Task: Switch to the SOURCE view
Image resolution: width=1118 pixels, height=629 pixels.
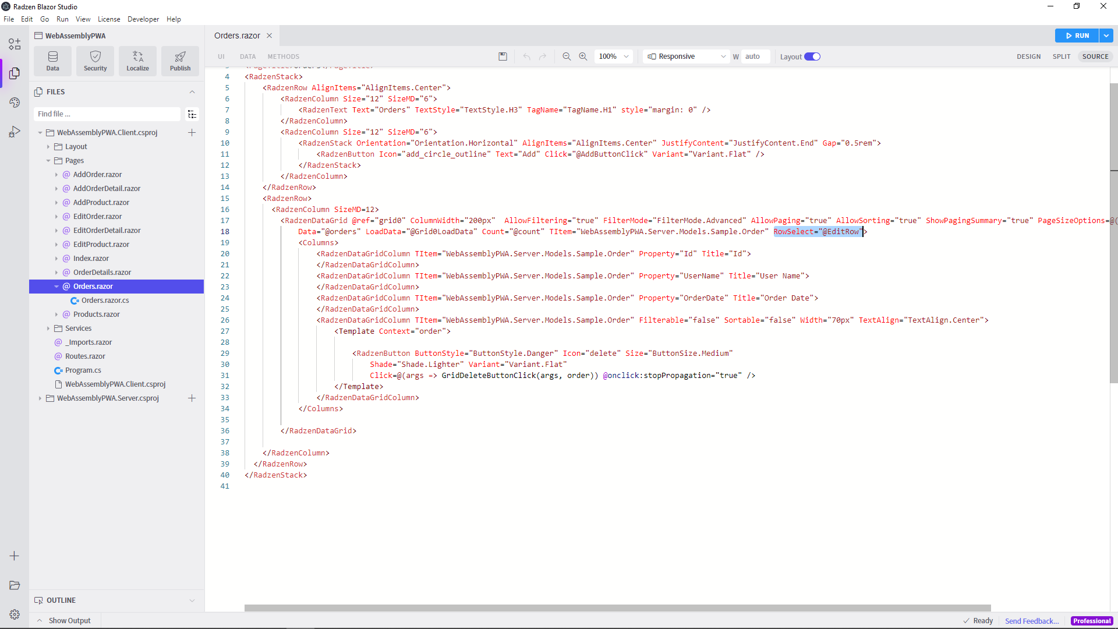Action: pyautogui.click(x=1095, y=56)
